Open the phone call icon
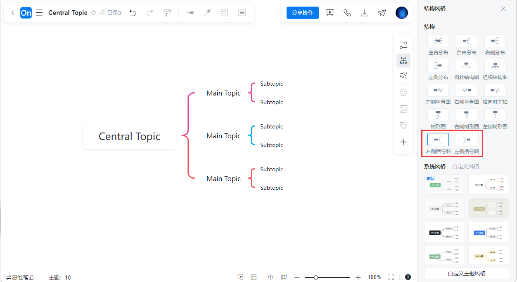Image resolution: width=517 pixels, height=282 pixels. [347, 13]
